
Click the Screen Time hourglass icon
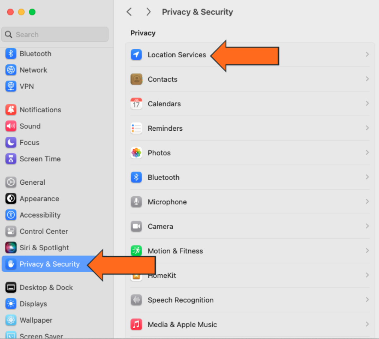click(11, 159)
